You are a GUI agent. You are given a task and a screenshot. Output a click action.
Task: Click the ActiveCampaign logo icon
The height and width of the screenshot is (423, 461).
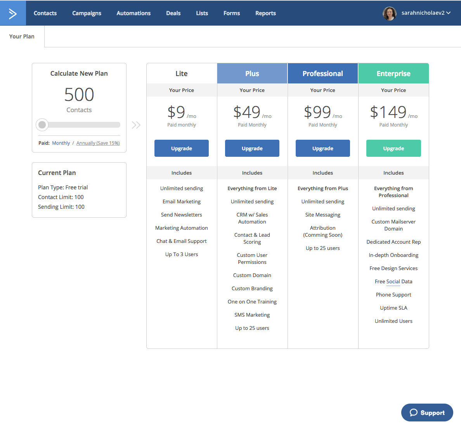(13, 13)
